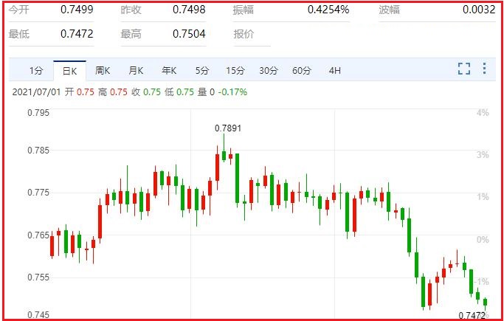
Task: Select the 日K daily candlestick tab
Action: tap(70, 71)
